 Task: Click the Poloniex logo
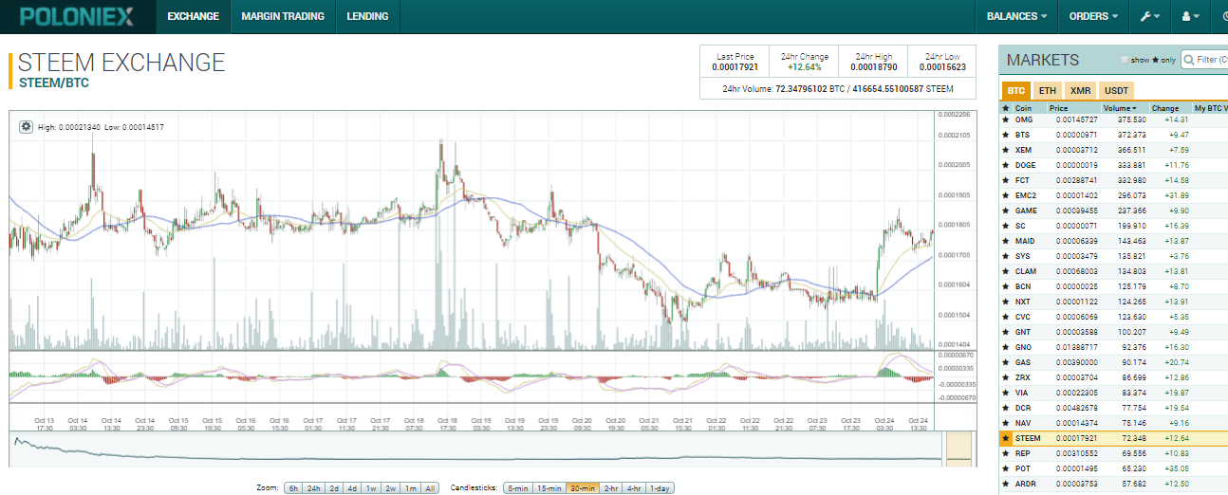coord(77,16)
